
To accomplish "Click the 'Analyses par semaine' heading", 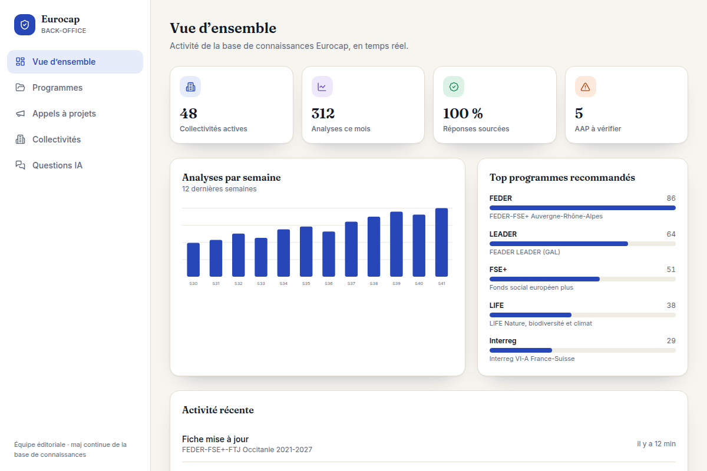I will pyautogui.click(x=232, y=177).
